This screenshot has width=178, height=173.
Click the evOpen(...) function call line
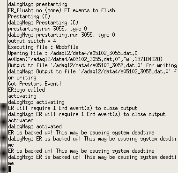tap(85, 59)
